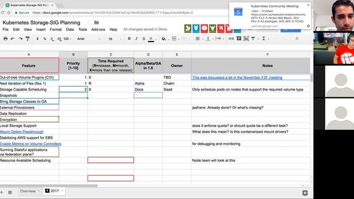The height and width of the screenshot is (199, 354).
Task: Toggle strikethrough formatting
Action: click(144, 39)
